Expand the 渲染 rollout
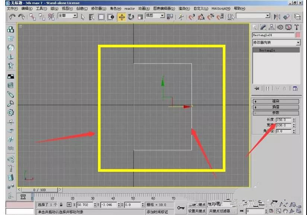This screenshot has height=215, width=307. [x=276, y=101]
